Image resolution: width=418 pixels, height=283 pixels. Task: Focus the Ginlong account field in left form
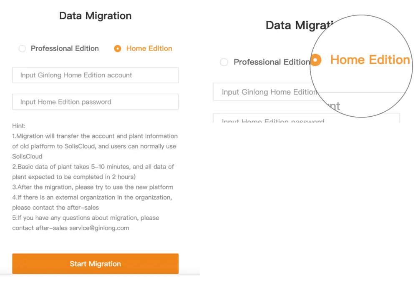tap(95, 75)
